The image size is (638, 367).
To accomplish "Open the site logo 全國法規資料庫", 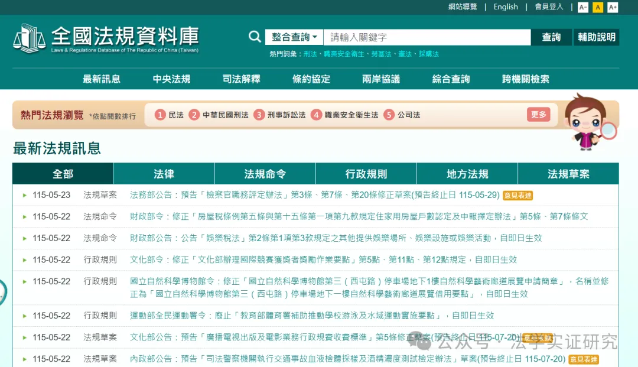I will coord(106,38).
